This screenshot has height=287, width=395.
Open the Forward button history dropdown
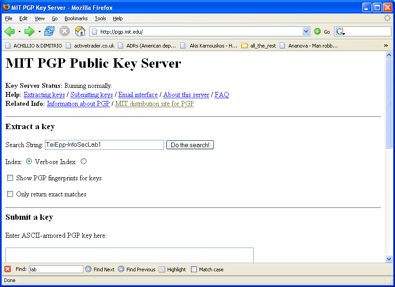pos(39,31)
